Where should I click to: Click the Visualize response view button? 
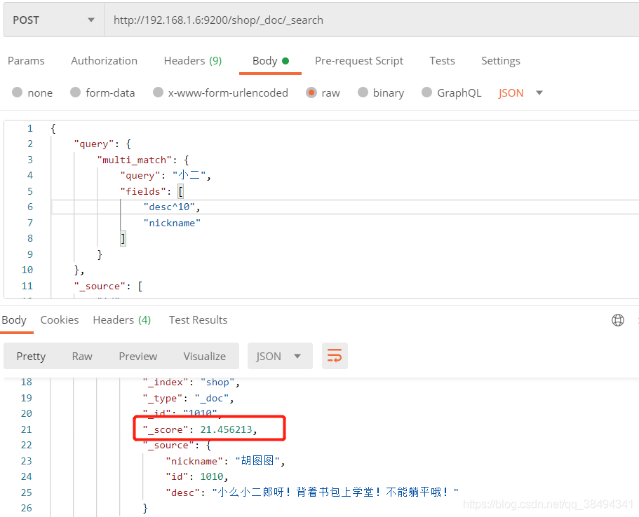point(205,356)
